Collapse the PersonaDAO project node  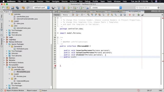tap(4, 65)
